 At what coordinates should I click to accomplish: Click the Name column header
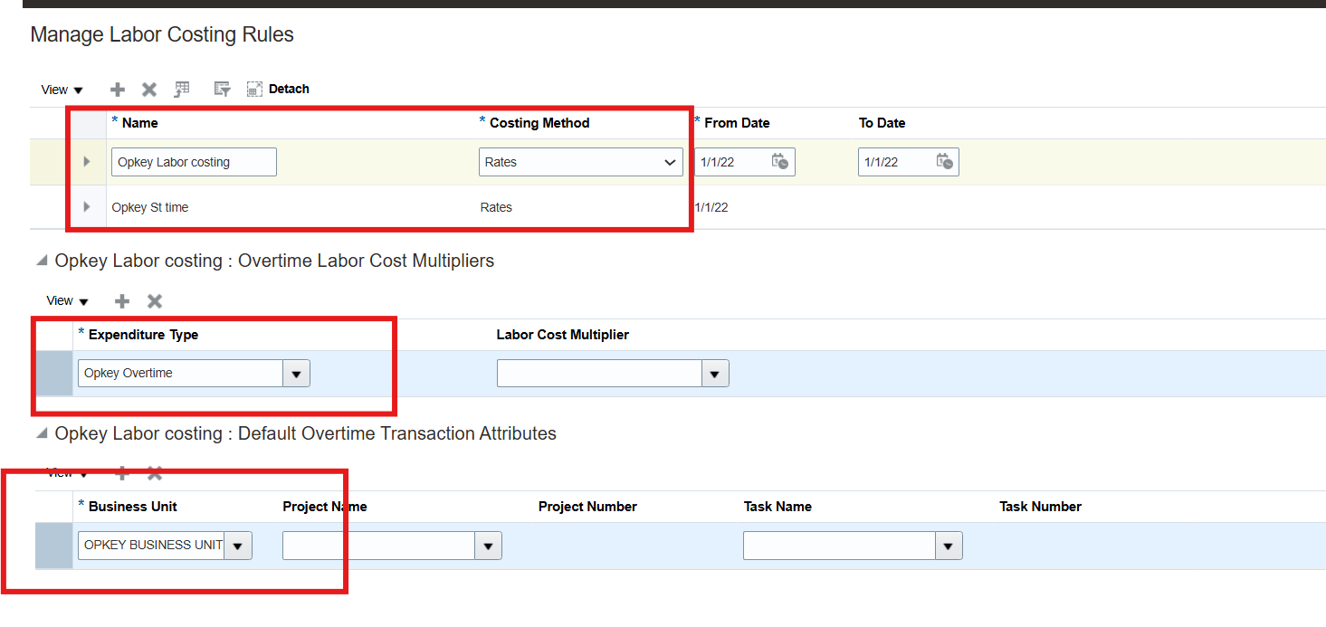pyautogui.click(x=139, y=123)
